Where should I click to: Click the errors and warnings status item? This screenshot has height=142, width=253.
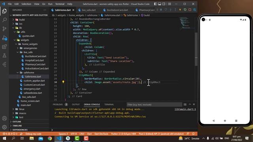click(10, 134)
